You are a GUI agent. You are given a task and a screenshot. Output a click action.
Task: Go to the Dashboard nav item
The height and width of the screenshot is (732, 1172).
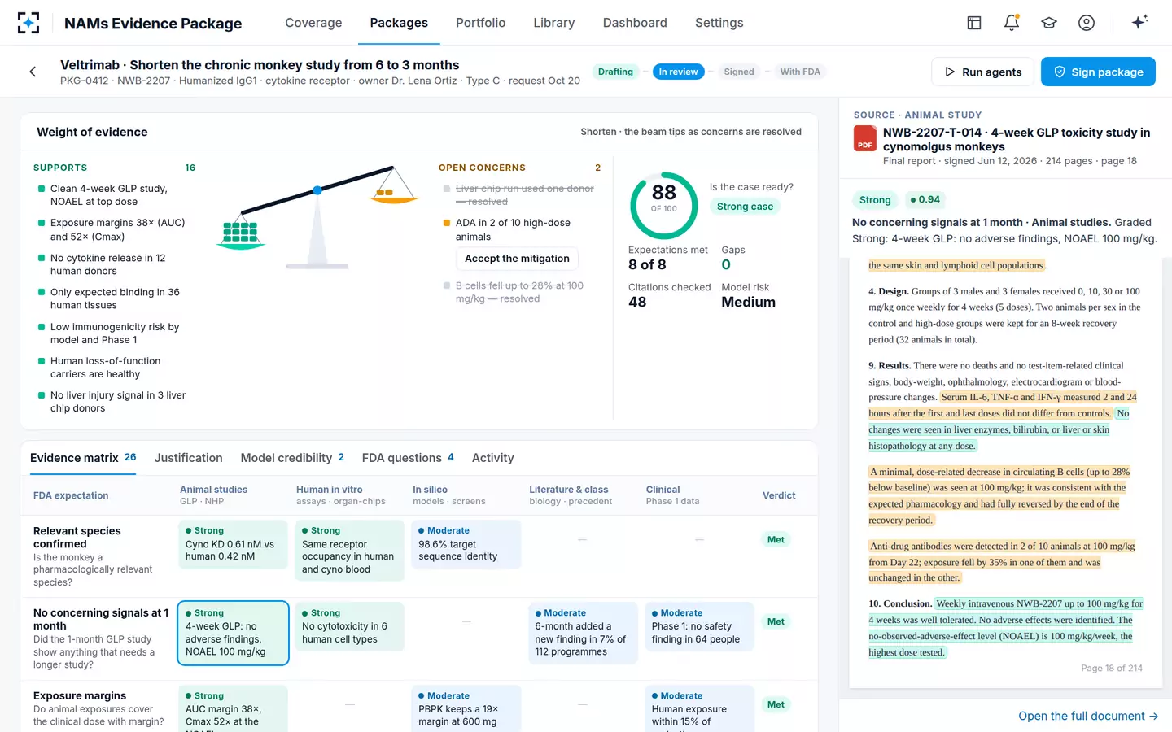(635, 23)
